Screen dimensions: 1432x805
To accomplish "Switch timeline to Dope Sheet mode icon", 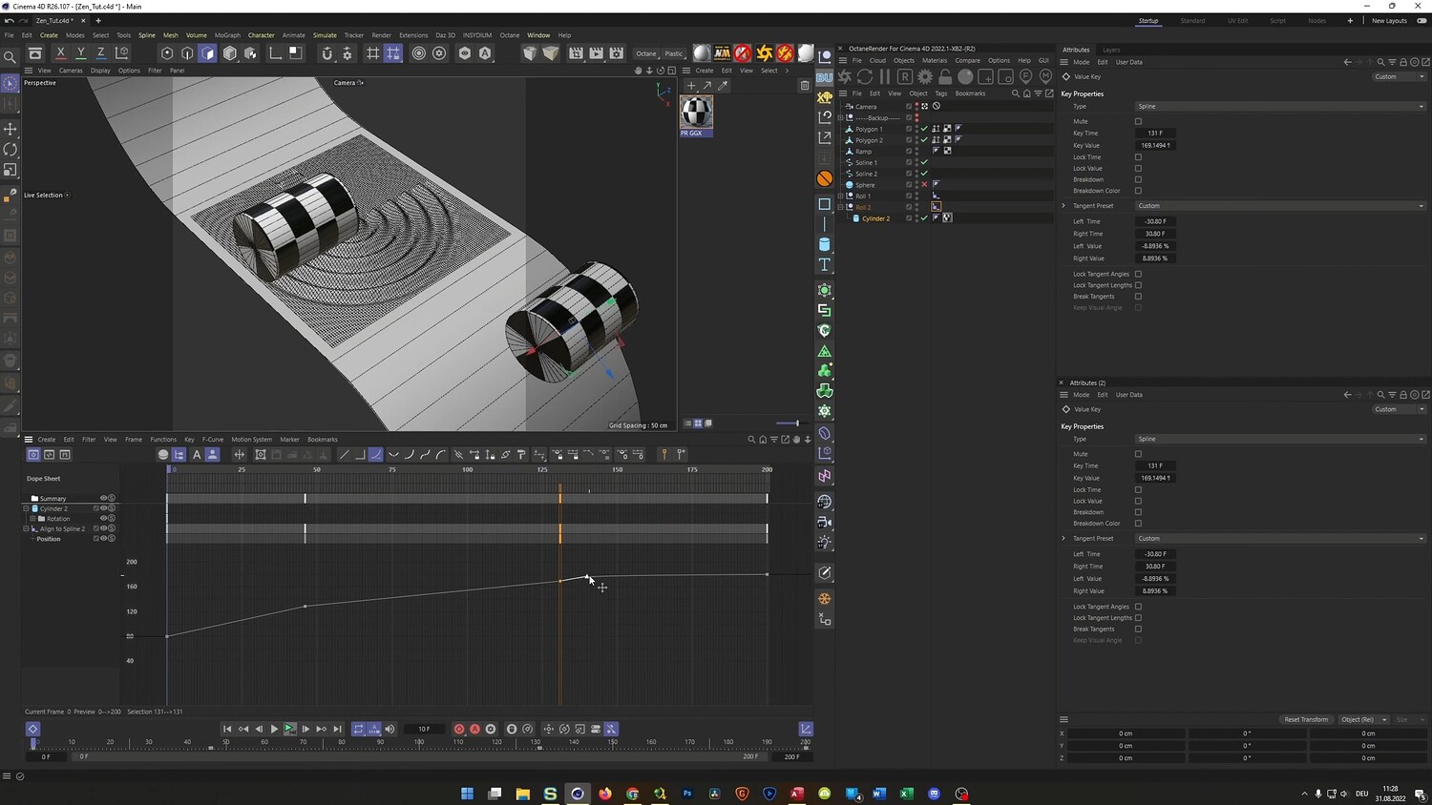I will pos(33,455).
